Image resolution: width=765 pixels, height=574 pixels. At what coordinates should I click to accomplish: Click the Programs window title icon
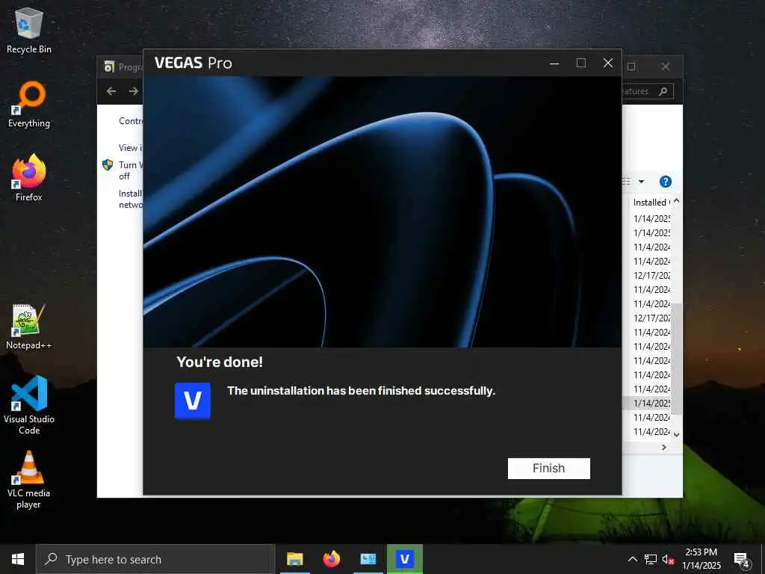[x=109, y=67]
